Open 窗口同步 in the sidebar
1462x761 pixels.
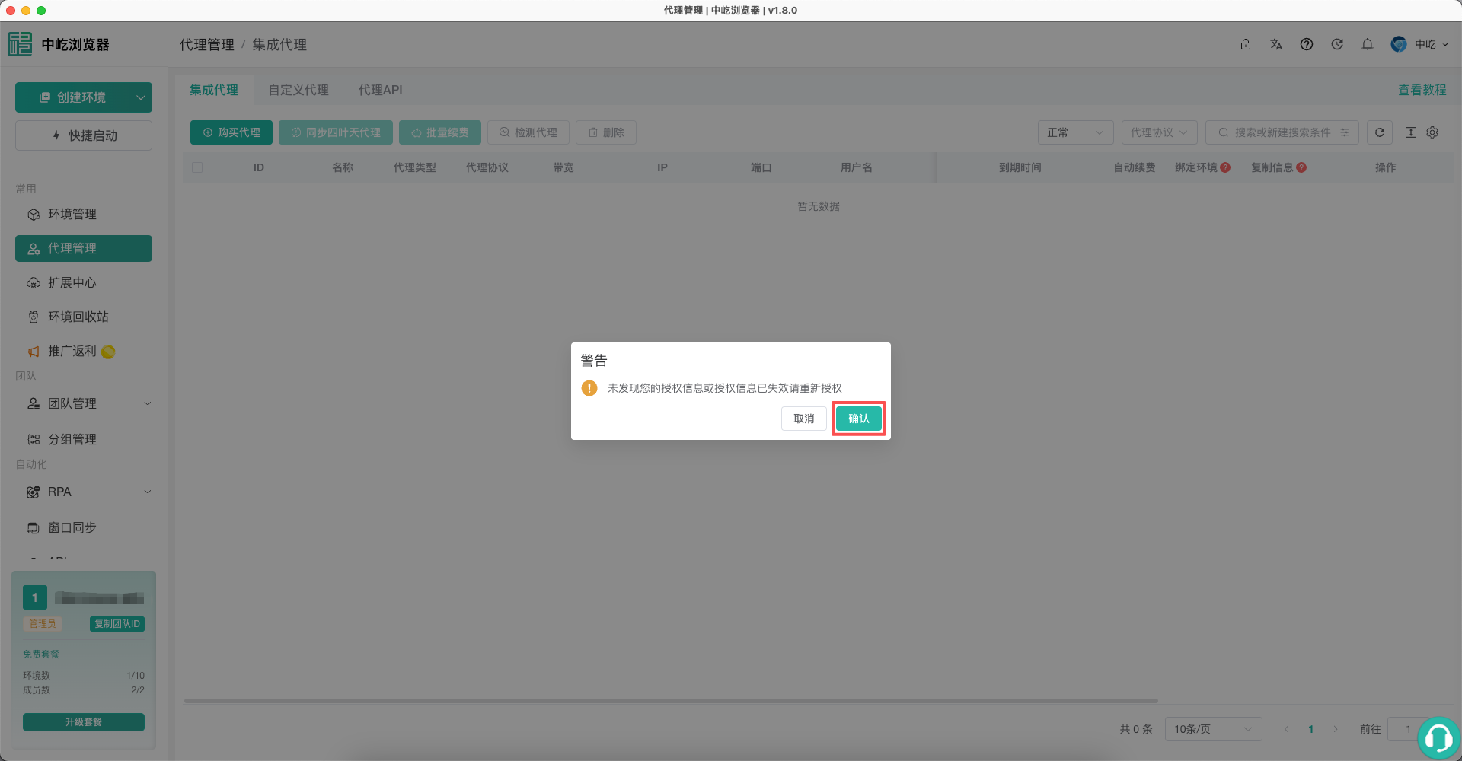[x=84, y=527]
